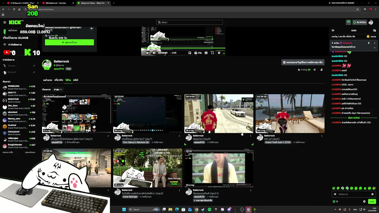Viewport: 379px width, 213px height.
Task: Open options for 5M แท้ [day5] video
Action: [322, 136]
